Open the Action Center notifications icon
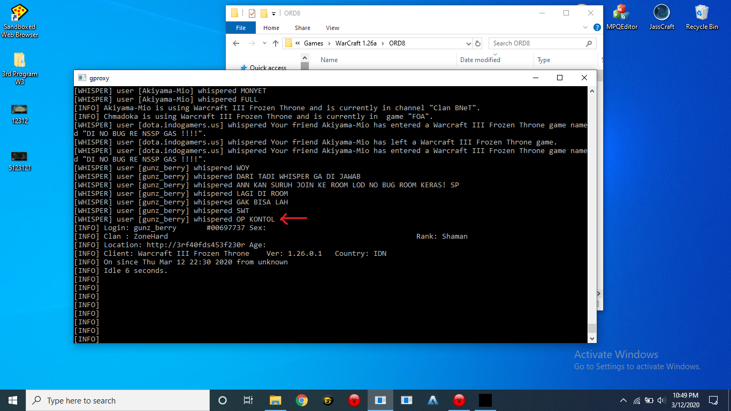 713,400
